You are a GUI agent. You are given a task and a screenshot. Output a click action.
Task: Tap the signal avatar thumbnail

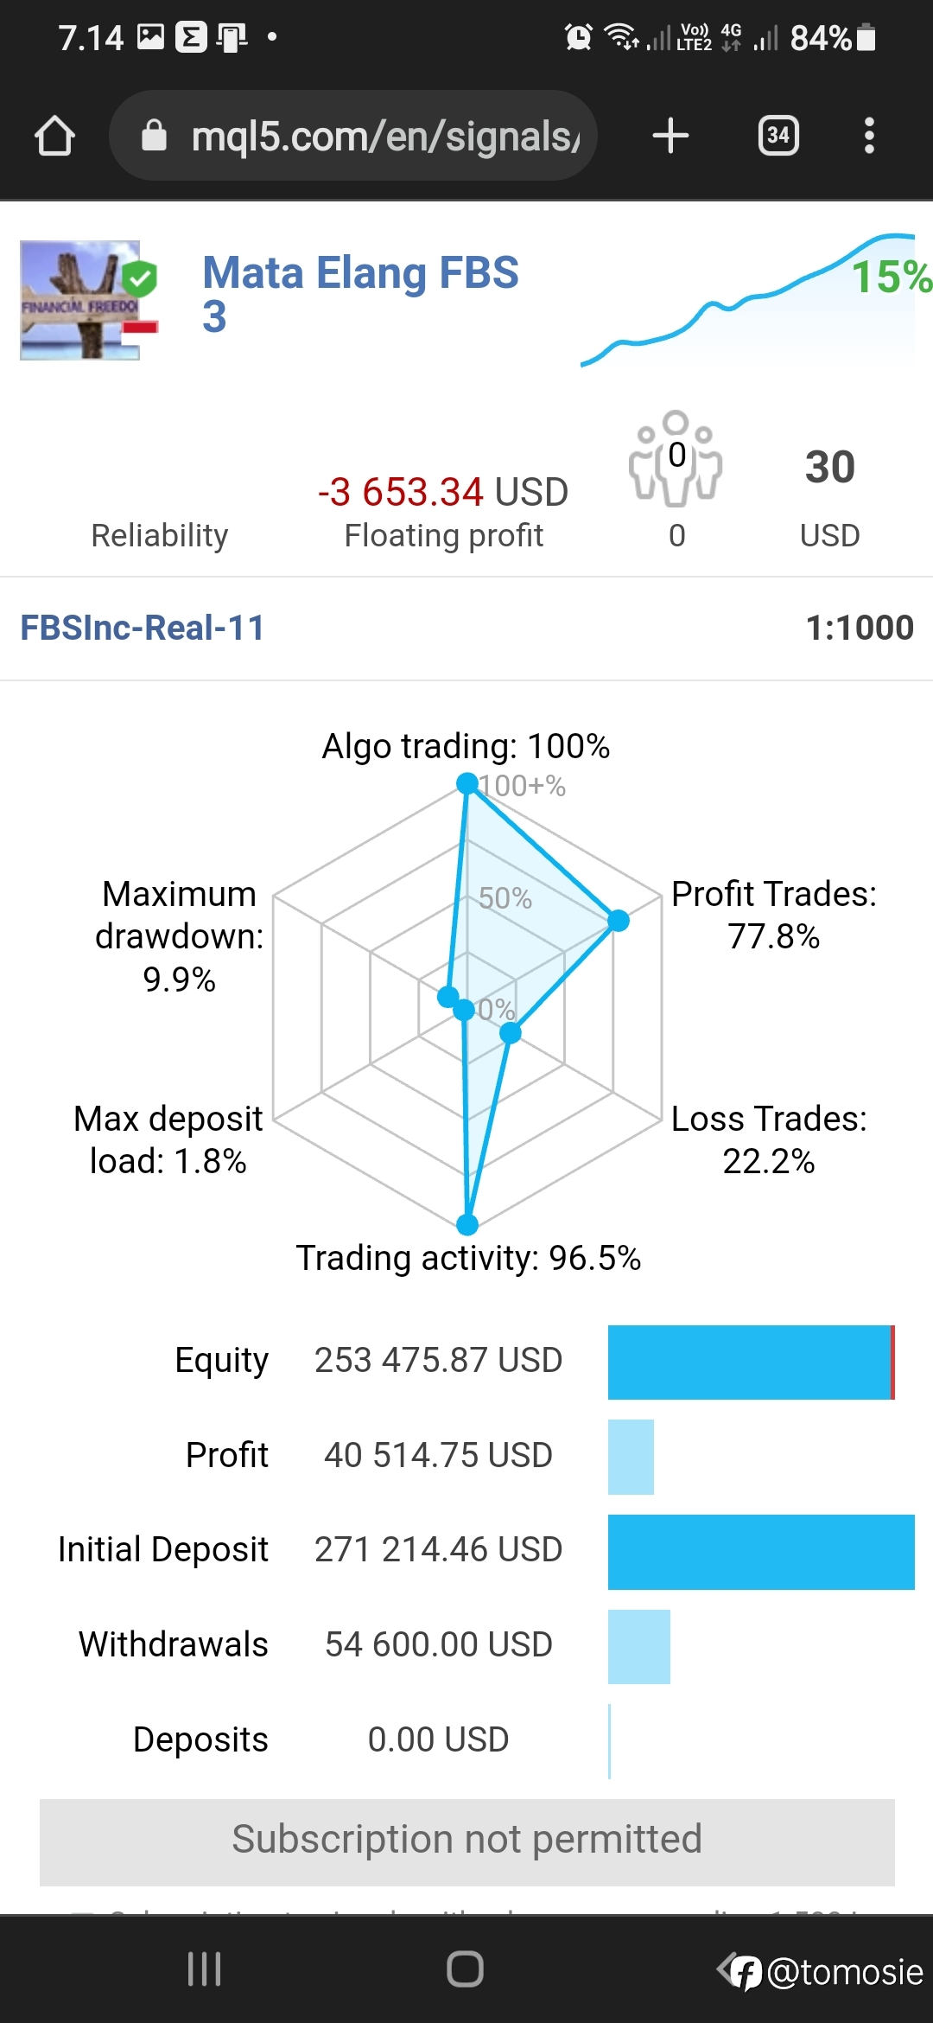[x=80, y=300]
